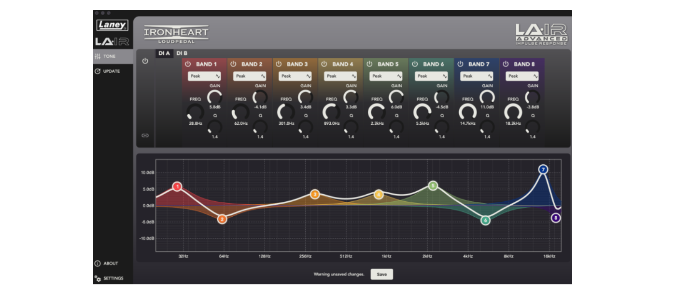
Task: Open Band 3 Peak filter type dropdown
Action: [x=296, y=76]
